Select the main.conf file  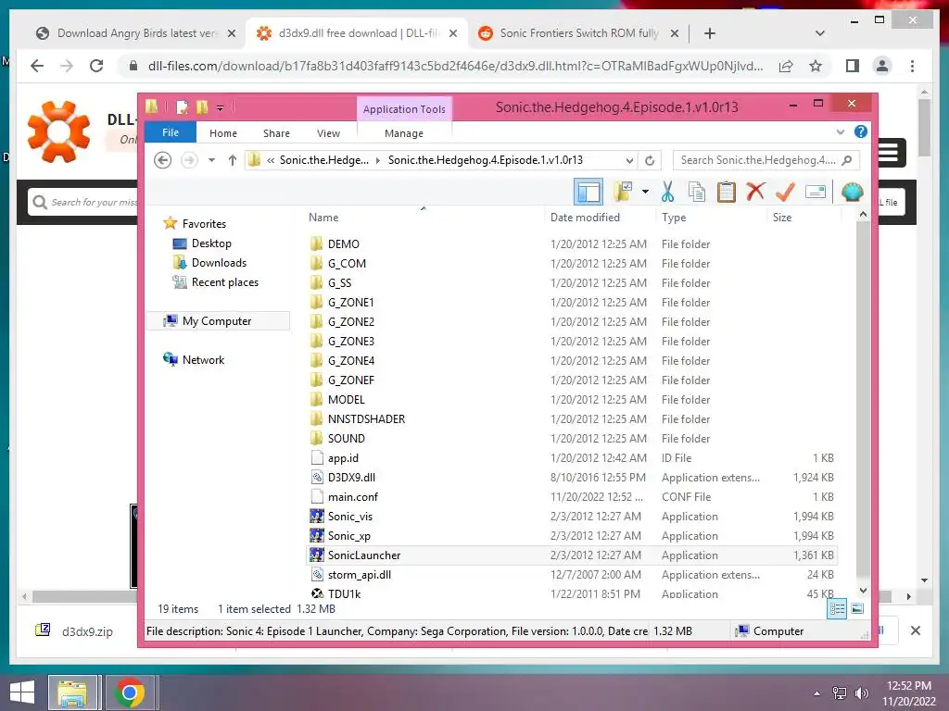click(352, 497)
